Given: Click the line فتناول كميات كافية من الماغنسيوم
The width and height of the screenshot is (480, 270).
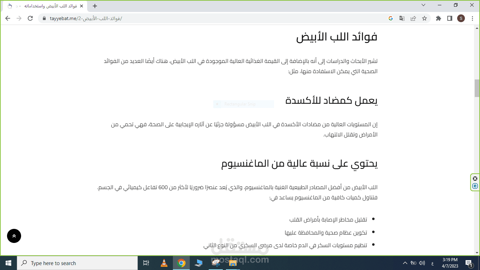Looking at the screenshot, I should (x=323, y=198).
